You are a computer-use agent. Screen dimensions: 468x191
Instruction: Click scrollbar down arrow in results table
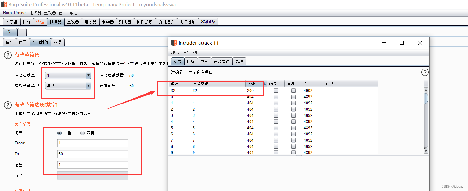click(426, 151)
